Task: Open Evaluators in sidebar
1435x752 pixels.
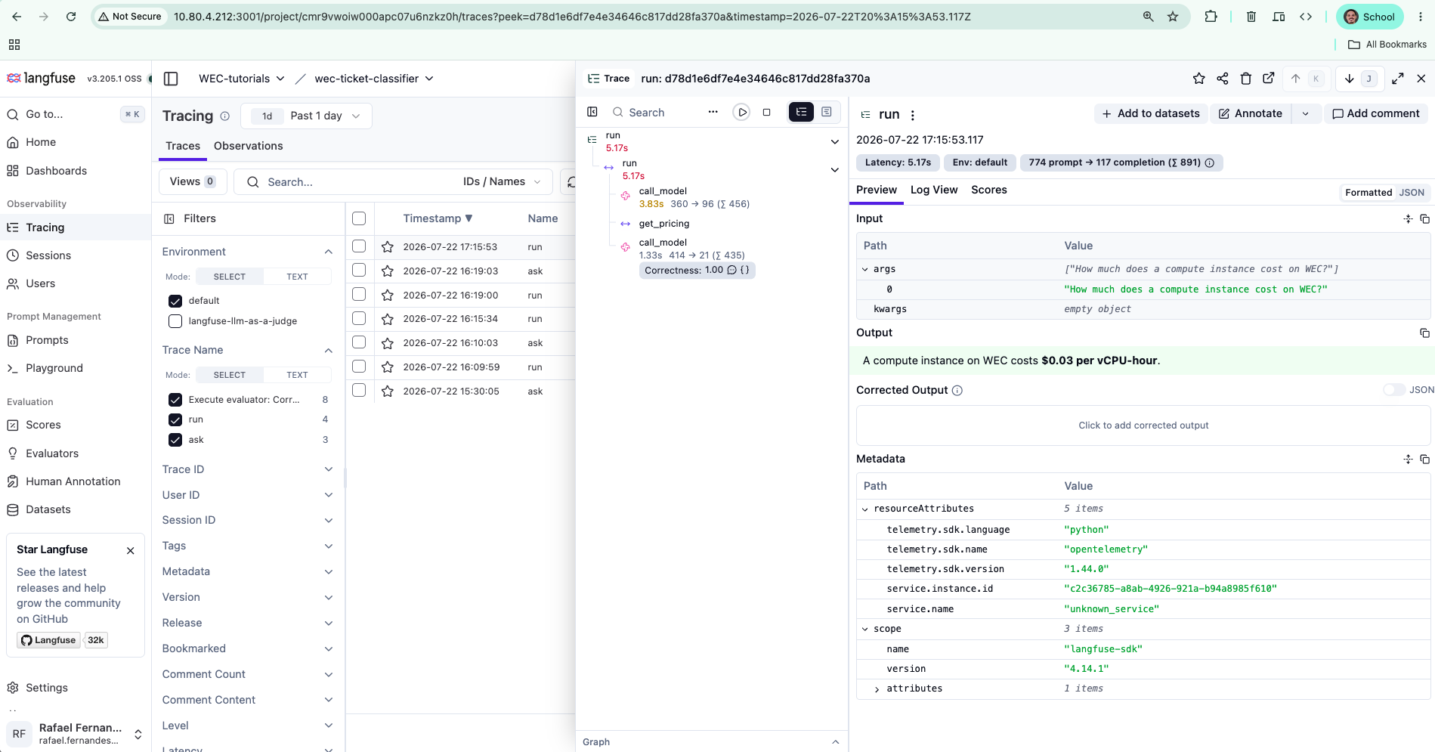Action: point(52,453)
